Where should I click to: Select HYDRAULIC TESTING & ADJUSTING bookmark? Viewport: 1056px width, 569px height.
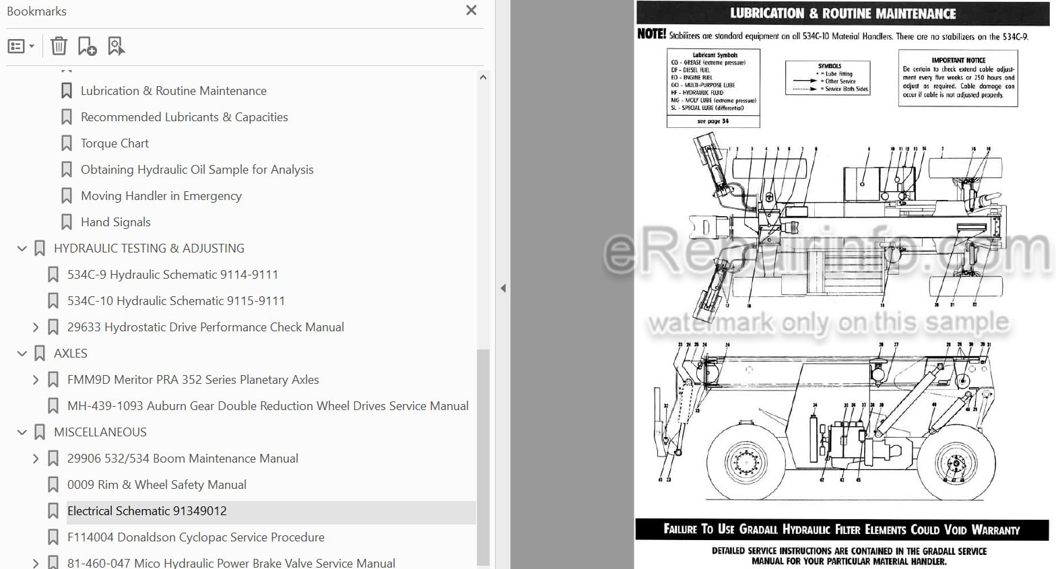[149, 248]
